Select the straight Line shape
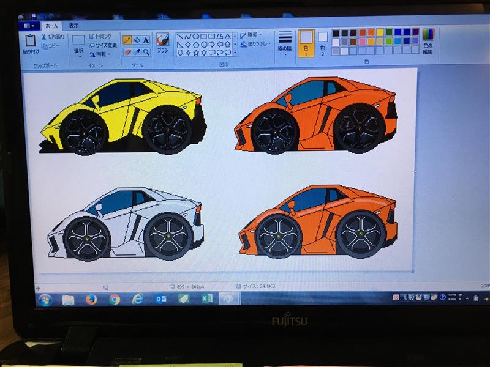 click(179, 37)
